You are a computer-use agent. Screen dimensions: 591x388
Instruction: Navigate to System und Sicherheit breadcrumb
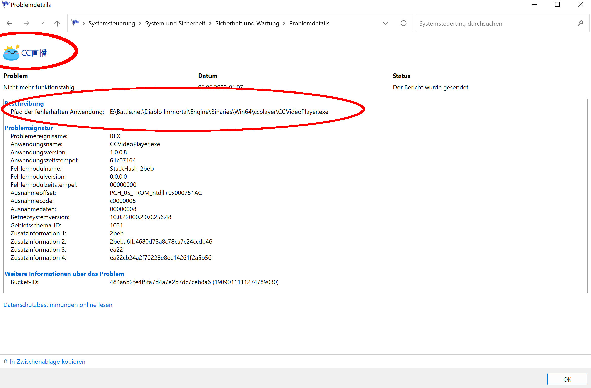point(175,23)
